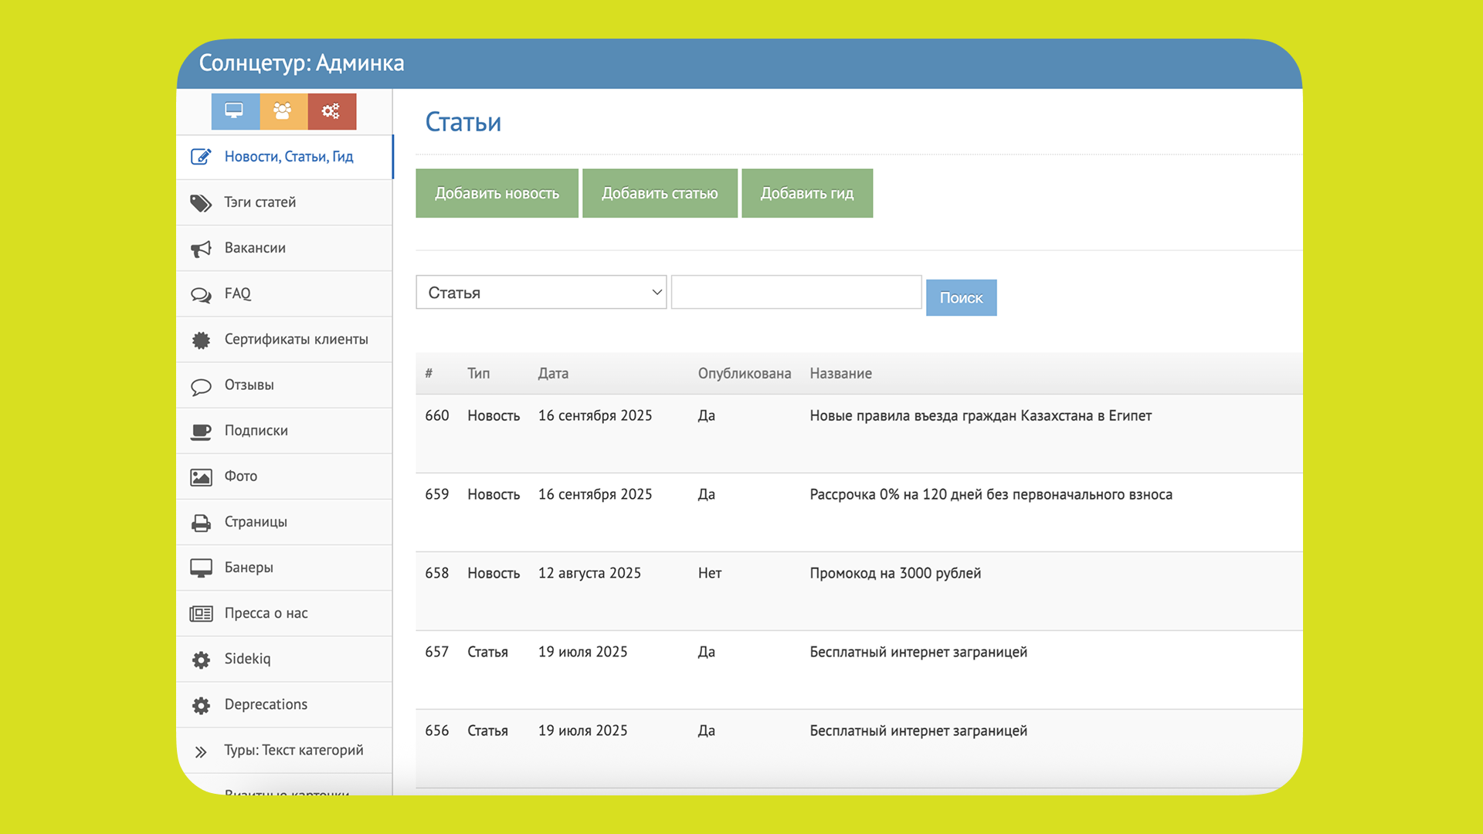Open Подписки sidebar section

(256, 431)
